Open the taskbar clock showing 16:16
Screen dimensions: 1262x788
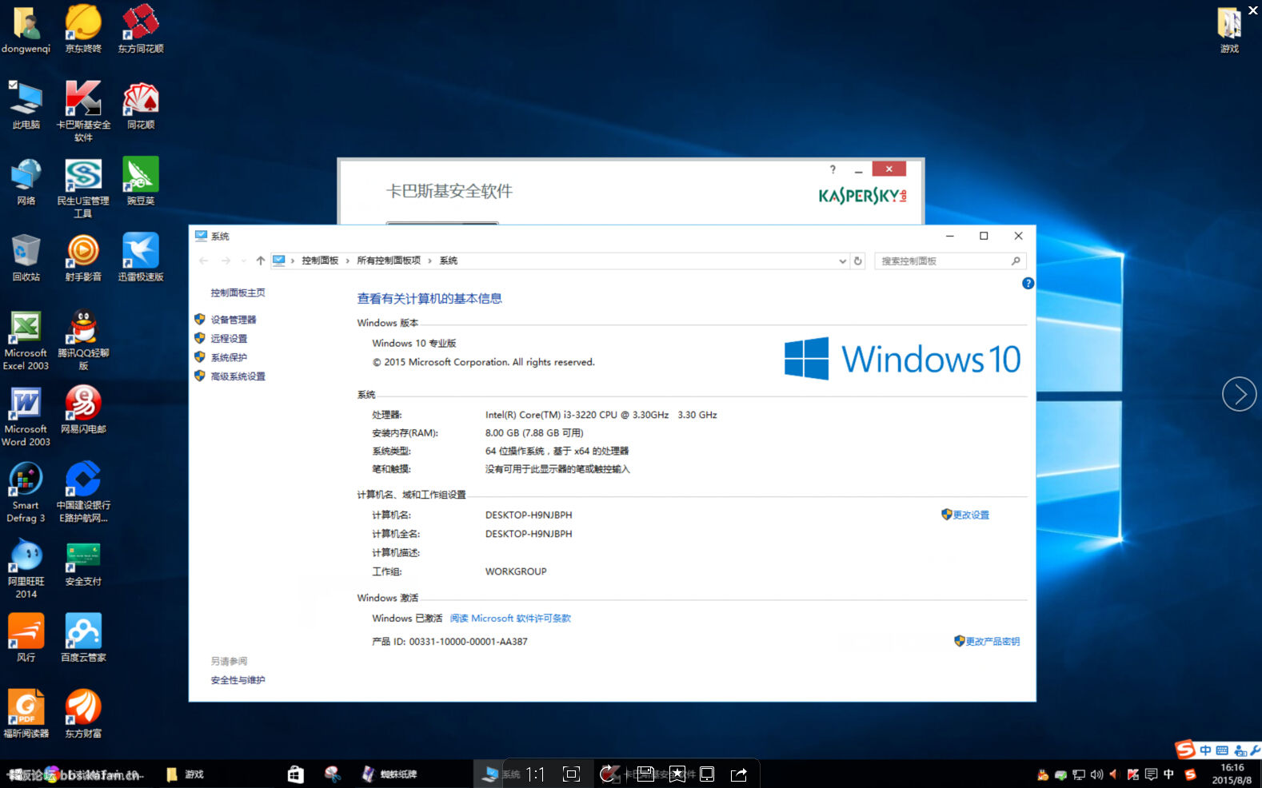pos(1232,774)
